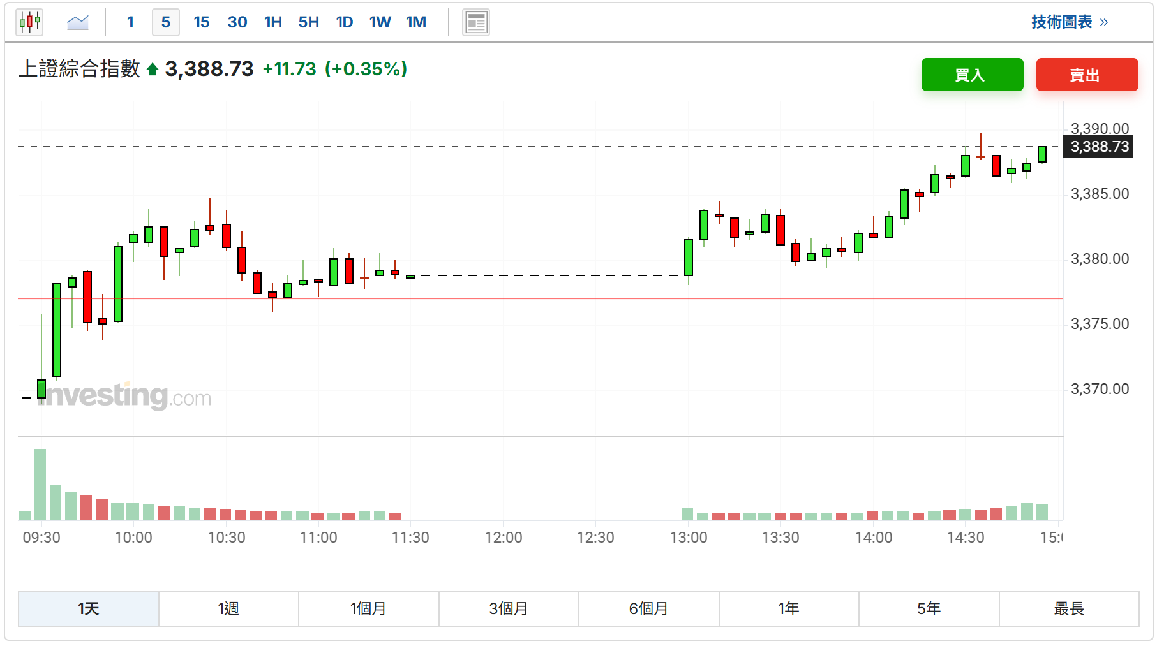Select the 5年 range tab

(x=929, y=609)
